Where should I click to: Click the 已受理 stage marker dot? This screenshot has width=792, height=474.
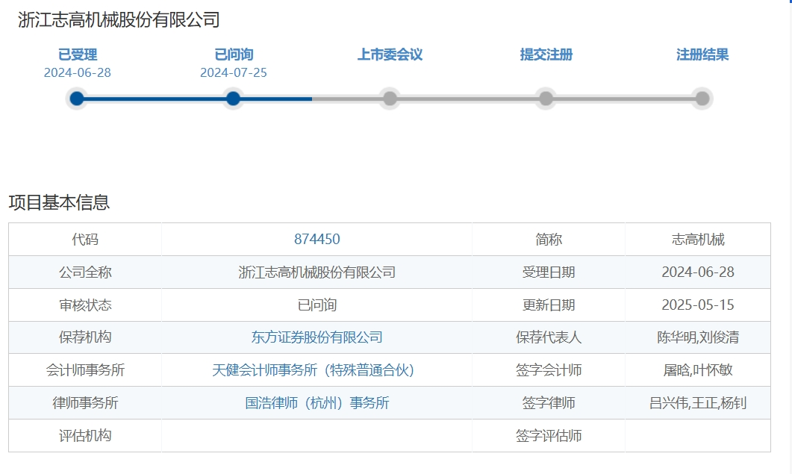(x=77, y=99)
